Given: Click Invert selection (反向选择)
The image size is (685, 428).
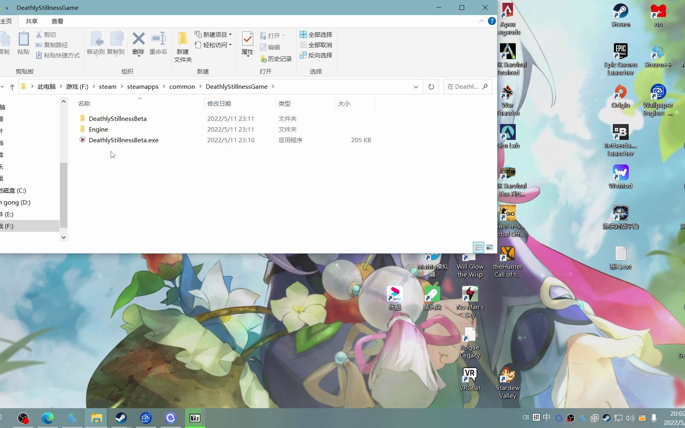Looking at the screenshot, I should pos(316,55).
